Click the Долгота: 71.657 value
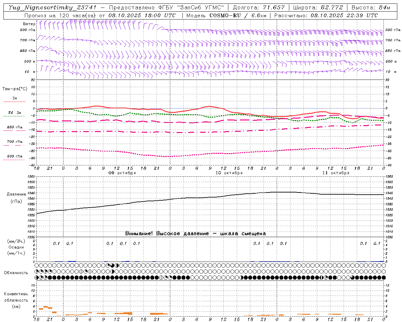 pyautogui.click(x=259, y=8)
